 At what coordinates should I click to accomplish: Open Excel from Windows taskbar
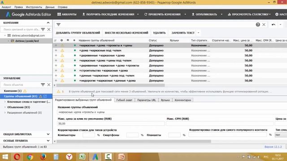pos(82,157)
